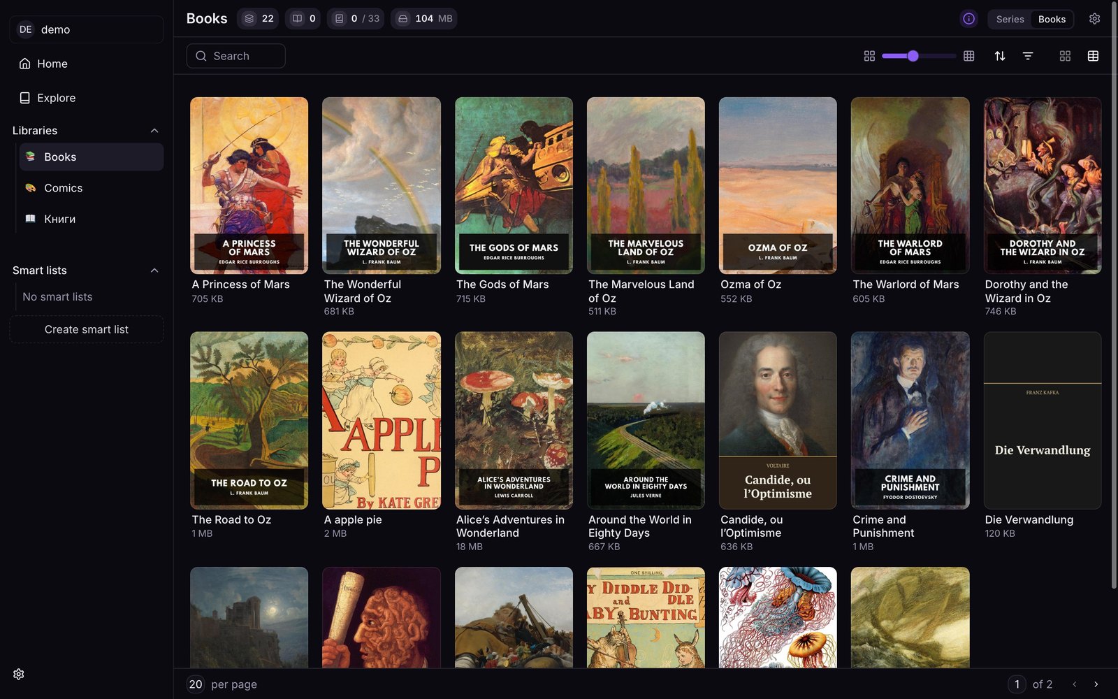Switch to table view layout
Viewport: 1118px width, 699px height.
point(1093,56)
